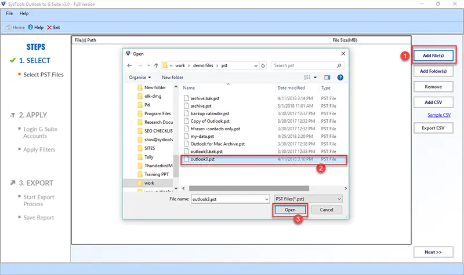Close the Open dialog
This screenshot has height=275, width=464.
(343, 54)
